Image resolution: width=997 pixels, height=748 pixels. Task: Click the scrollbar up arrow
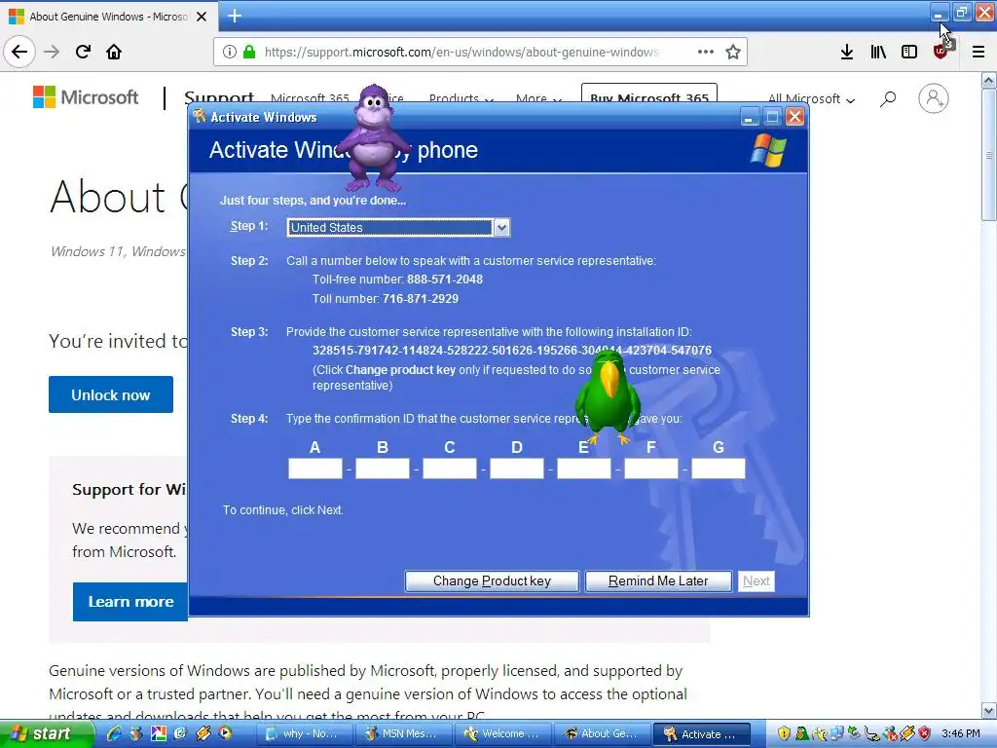pyautogui.click(x=989, y=80)
